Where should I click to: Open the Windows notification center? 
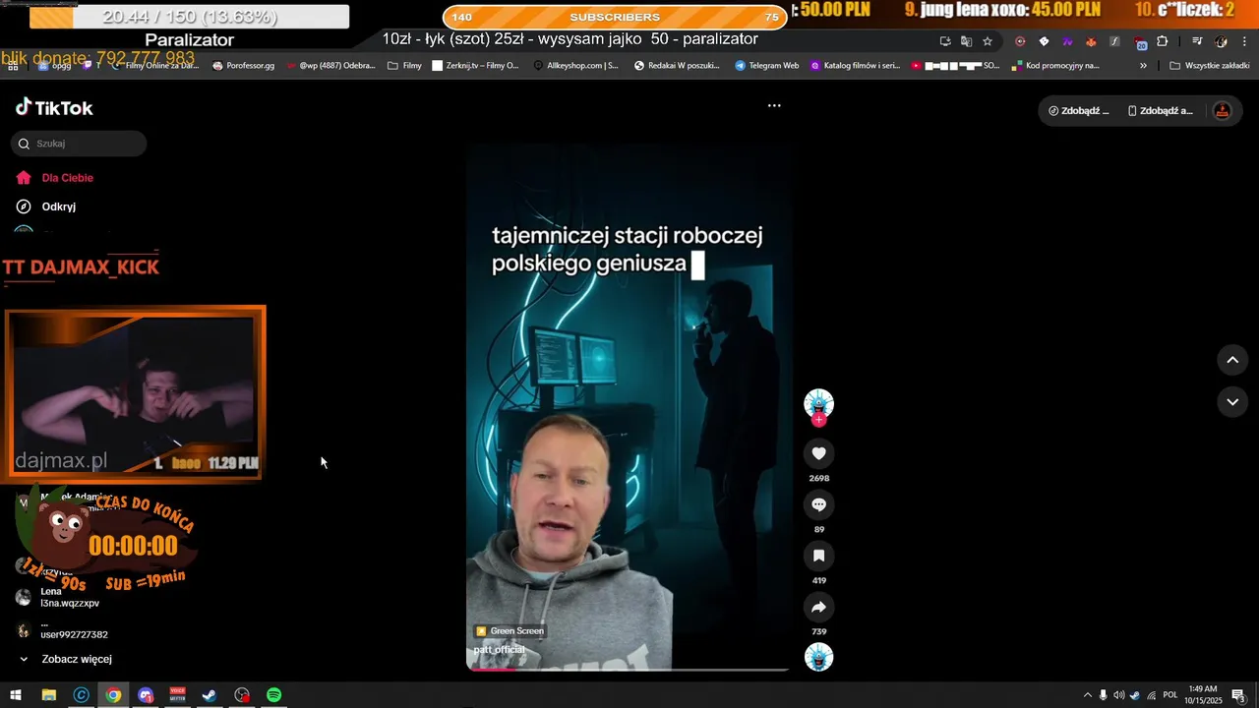[x=1238, y=695]
